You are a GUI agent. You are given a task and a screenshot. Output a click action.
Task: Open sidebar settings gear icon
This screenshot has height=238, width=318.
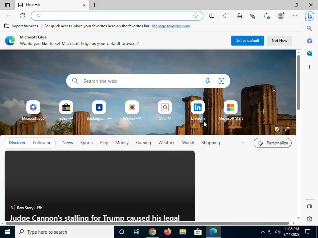(309, 218)
